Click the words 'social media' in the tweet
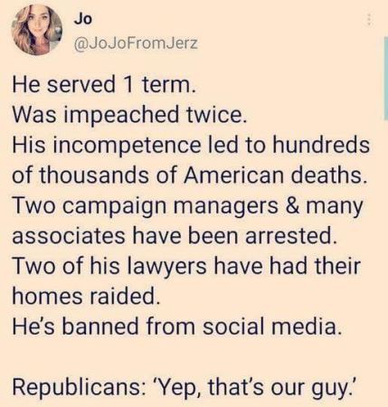 pos(270,327)
